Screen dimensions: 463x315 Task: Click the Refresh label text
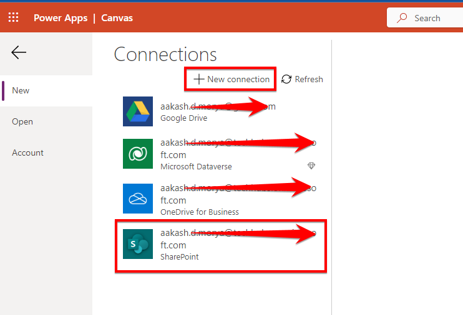(309, 79)
